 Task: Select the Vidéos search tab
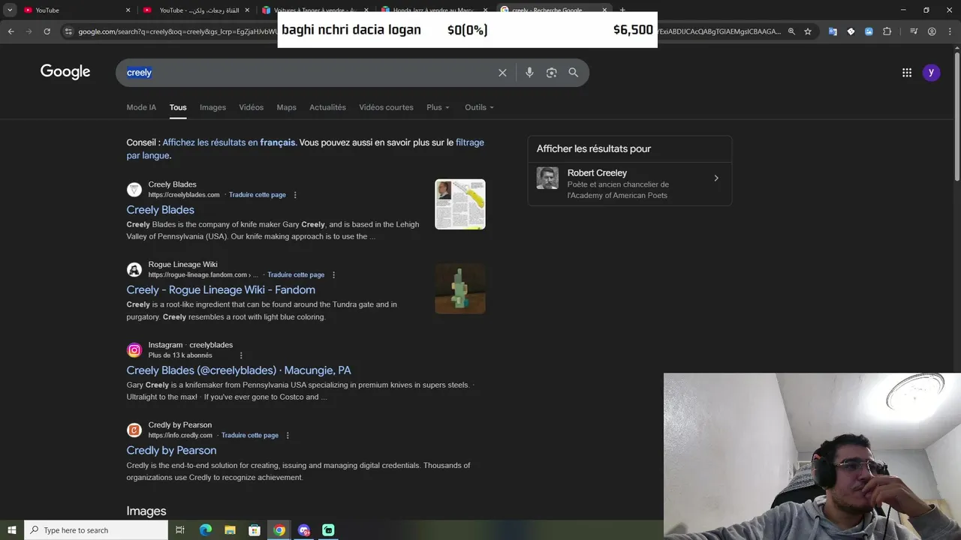tap(251, 107)
